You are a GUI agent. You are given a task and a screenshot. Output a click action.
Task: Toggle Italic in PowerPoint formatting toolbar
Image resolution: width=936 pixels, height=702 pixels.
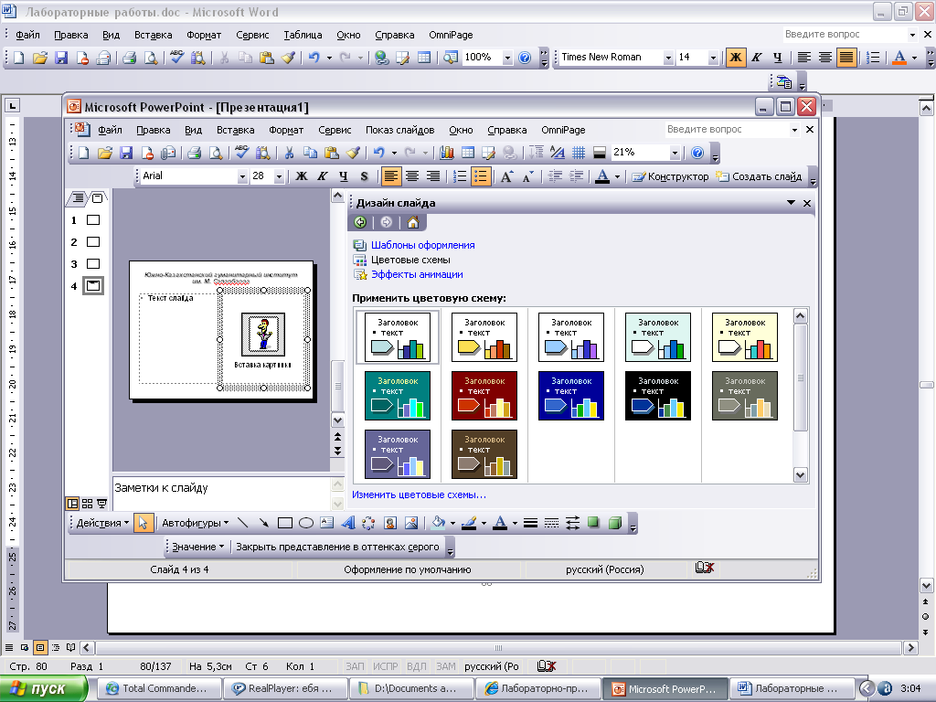pos(323,176)
